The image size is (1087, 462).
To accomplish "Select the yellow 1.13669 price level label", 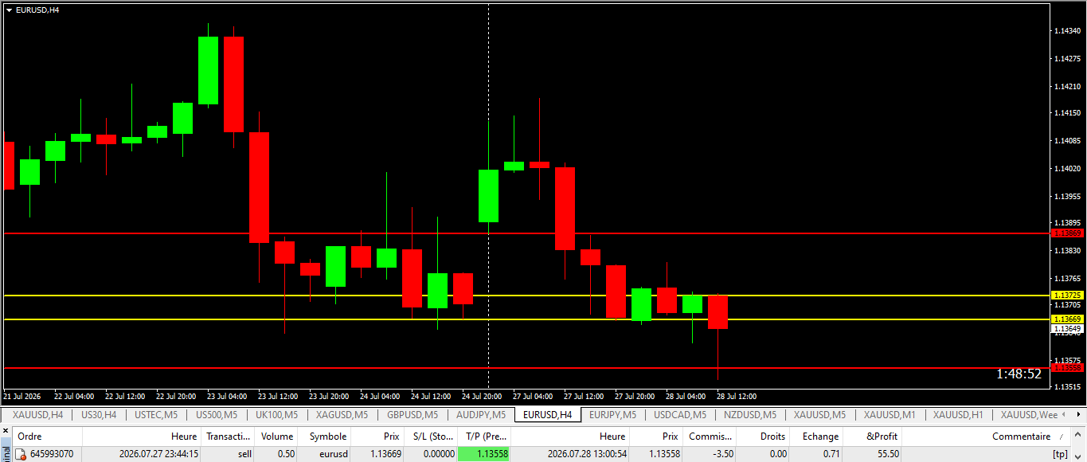I will click(1067, 319).
